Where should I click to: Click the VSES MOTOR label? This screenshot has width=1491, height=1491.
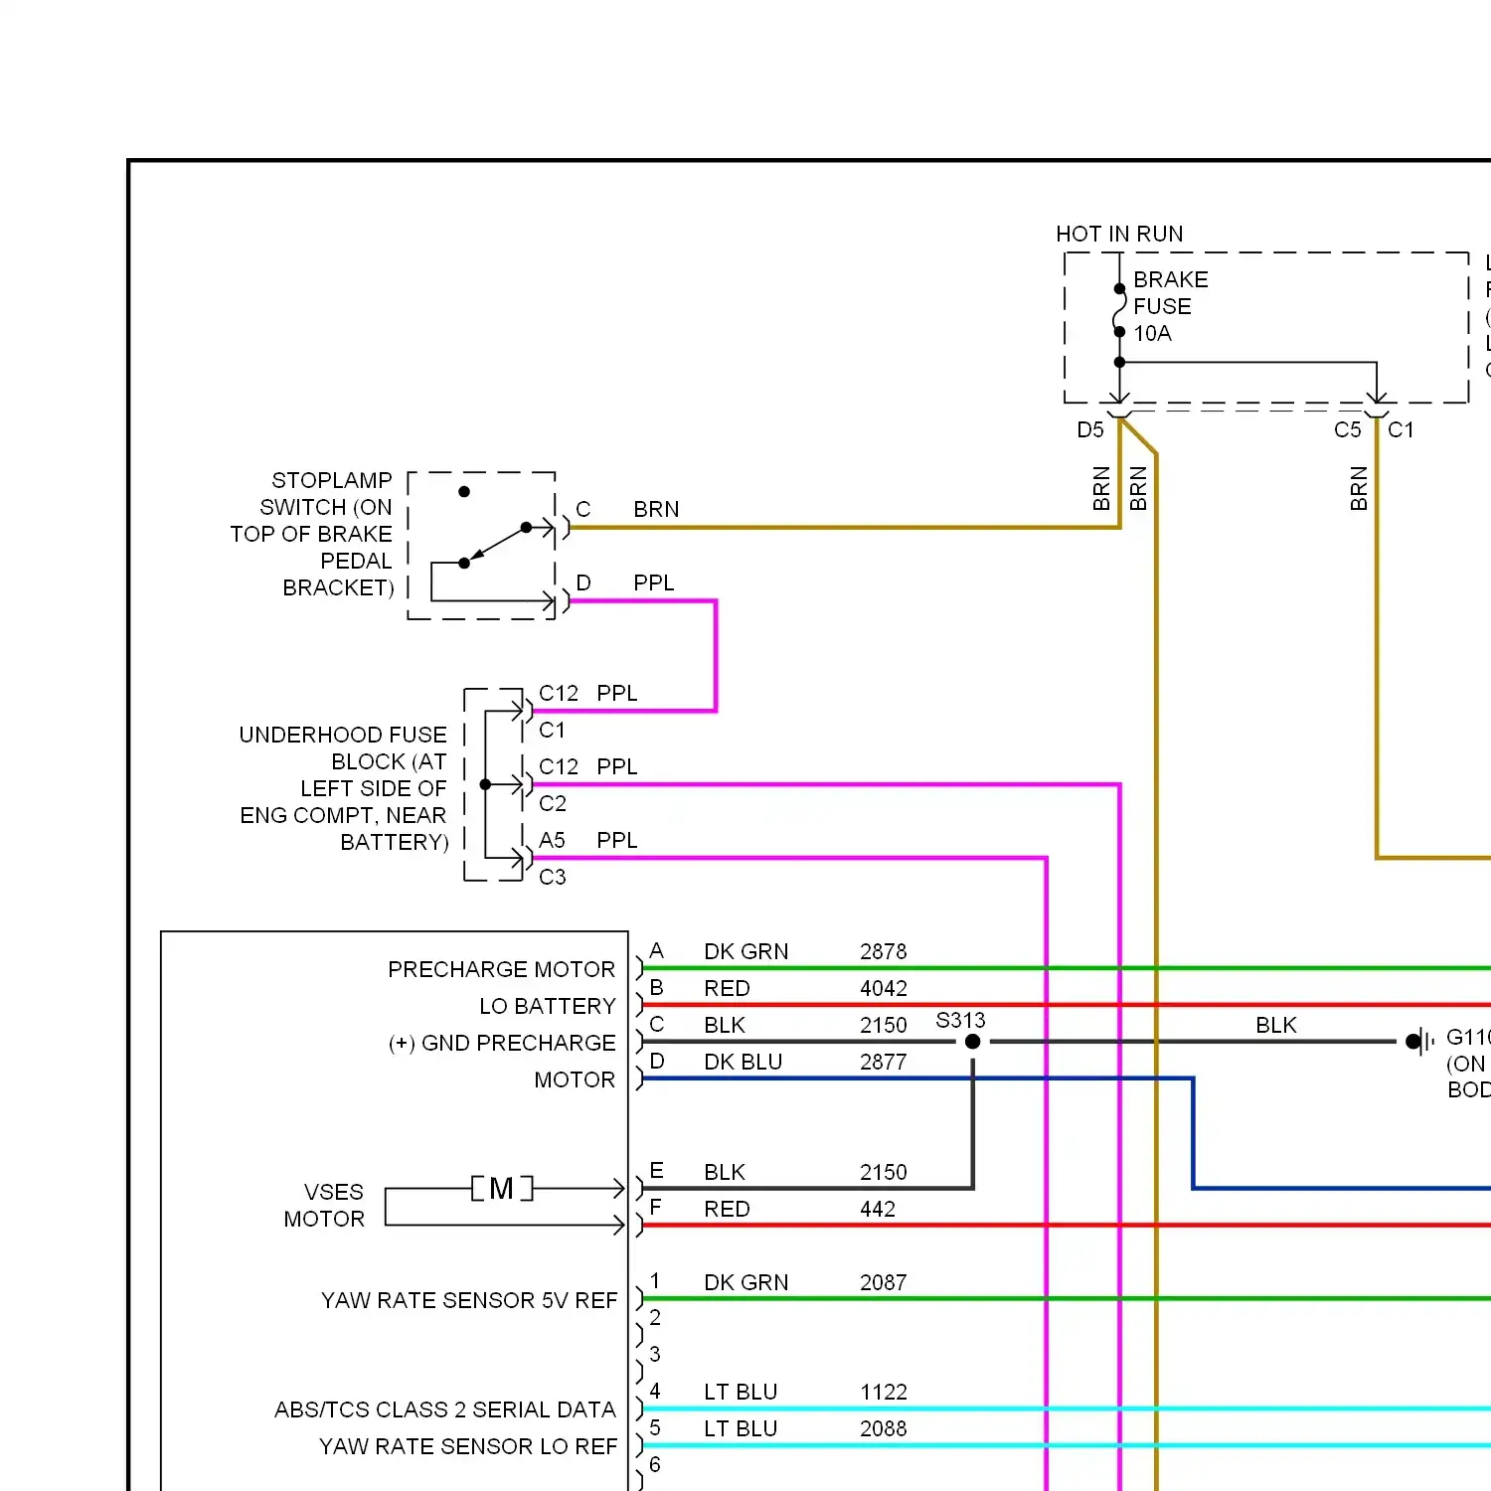(x=324, y=1205)
